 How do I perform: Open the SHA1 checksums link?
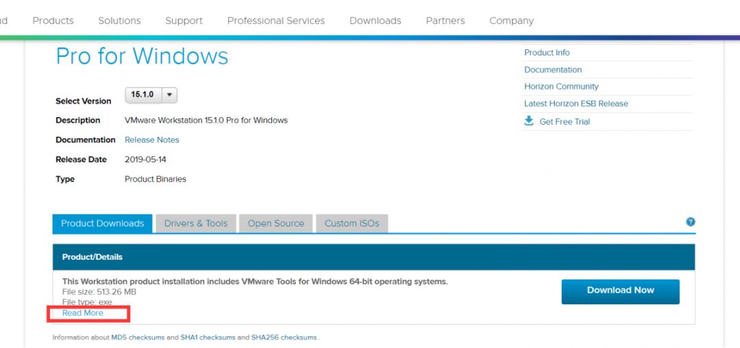click(208, 338)
